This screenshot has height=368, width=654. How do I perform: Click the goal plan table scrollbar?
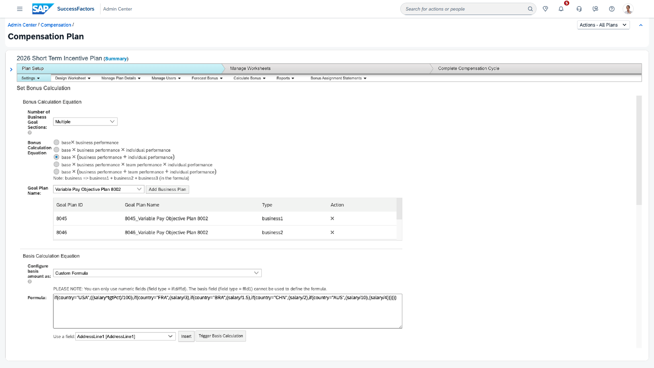(x=399, y=209)
